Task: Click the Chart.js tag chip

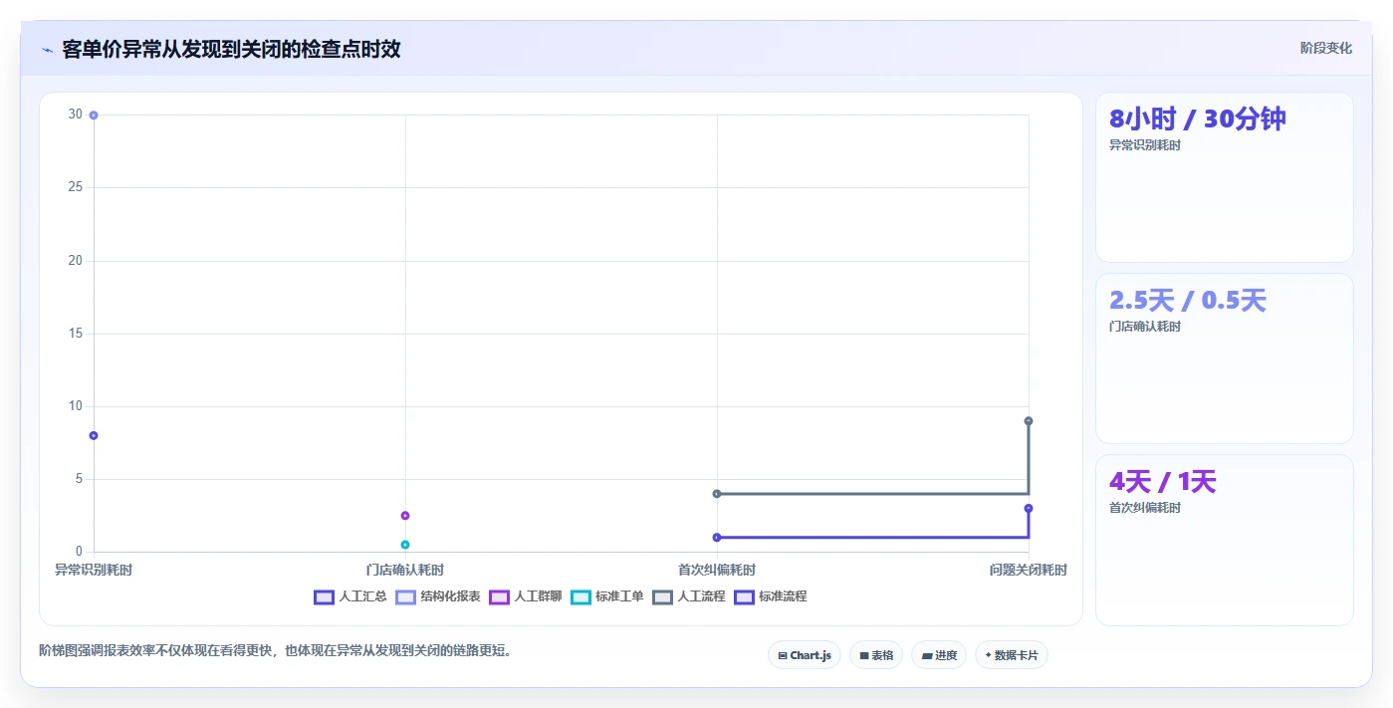Action: coord(805,655)
